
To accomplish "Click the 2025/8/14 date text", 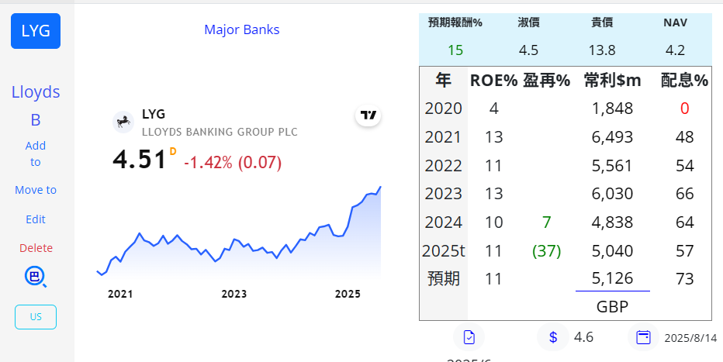I will click(690, 339).
